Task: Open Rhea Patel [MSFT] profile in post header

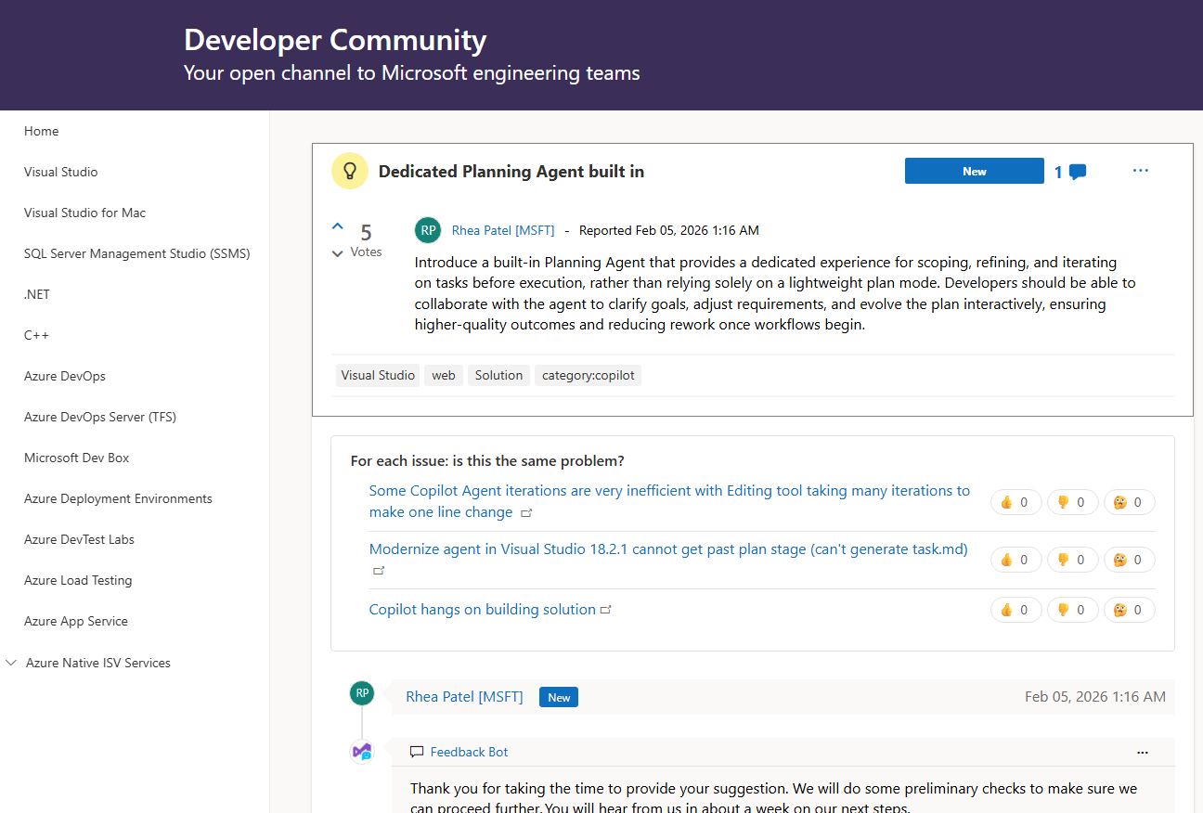Action: point(503,230)
